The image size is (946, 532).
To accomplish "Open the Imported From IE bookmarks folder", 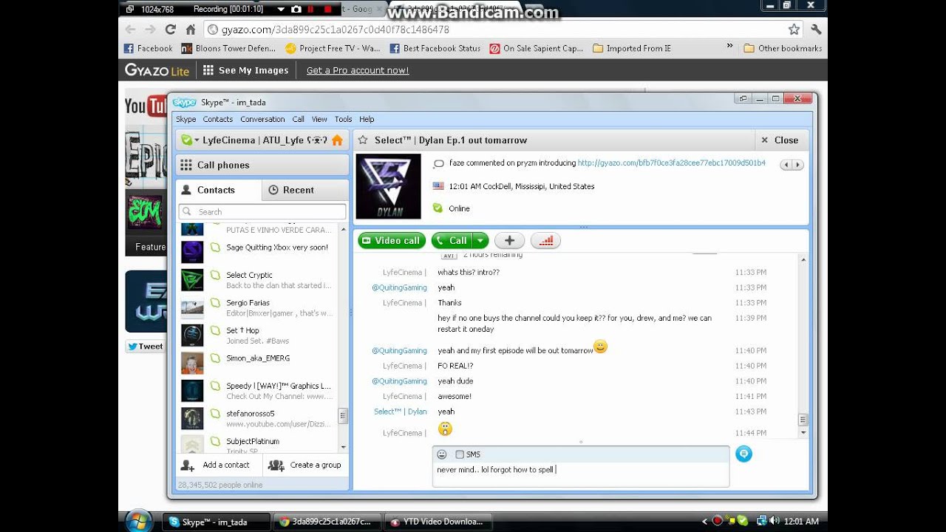I will pyautogui.click(x=632, y=48).
